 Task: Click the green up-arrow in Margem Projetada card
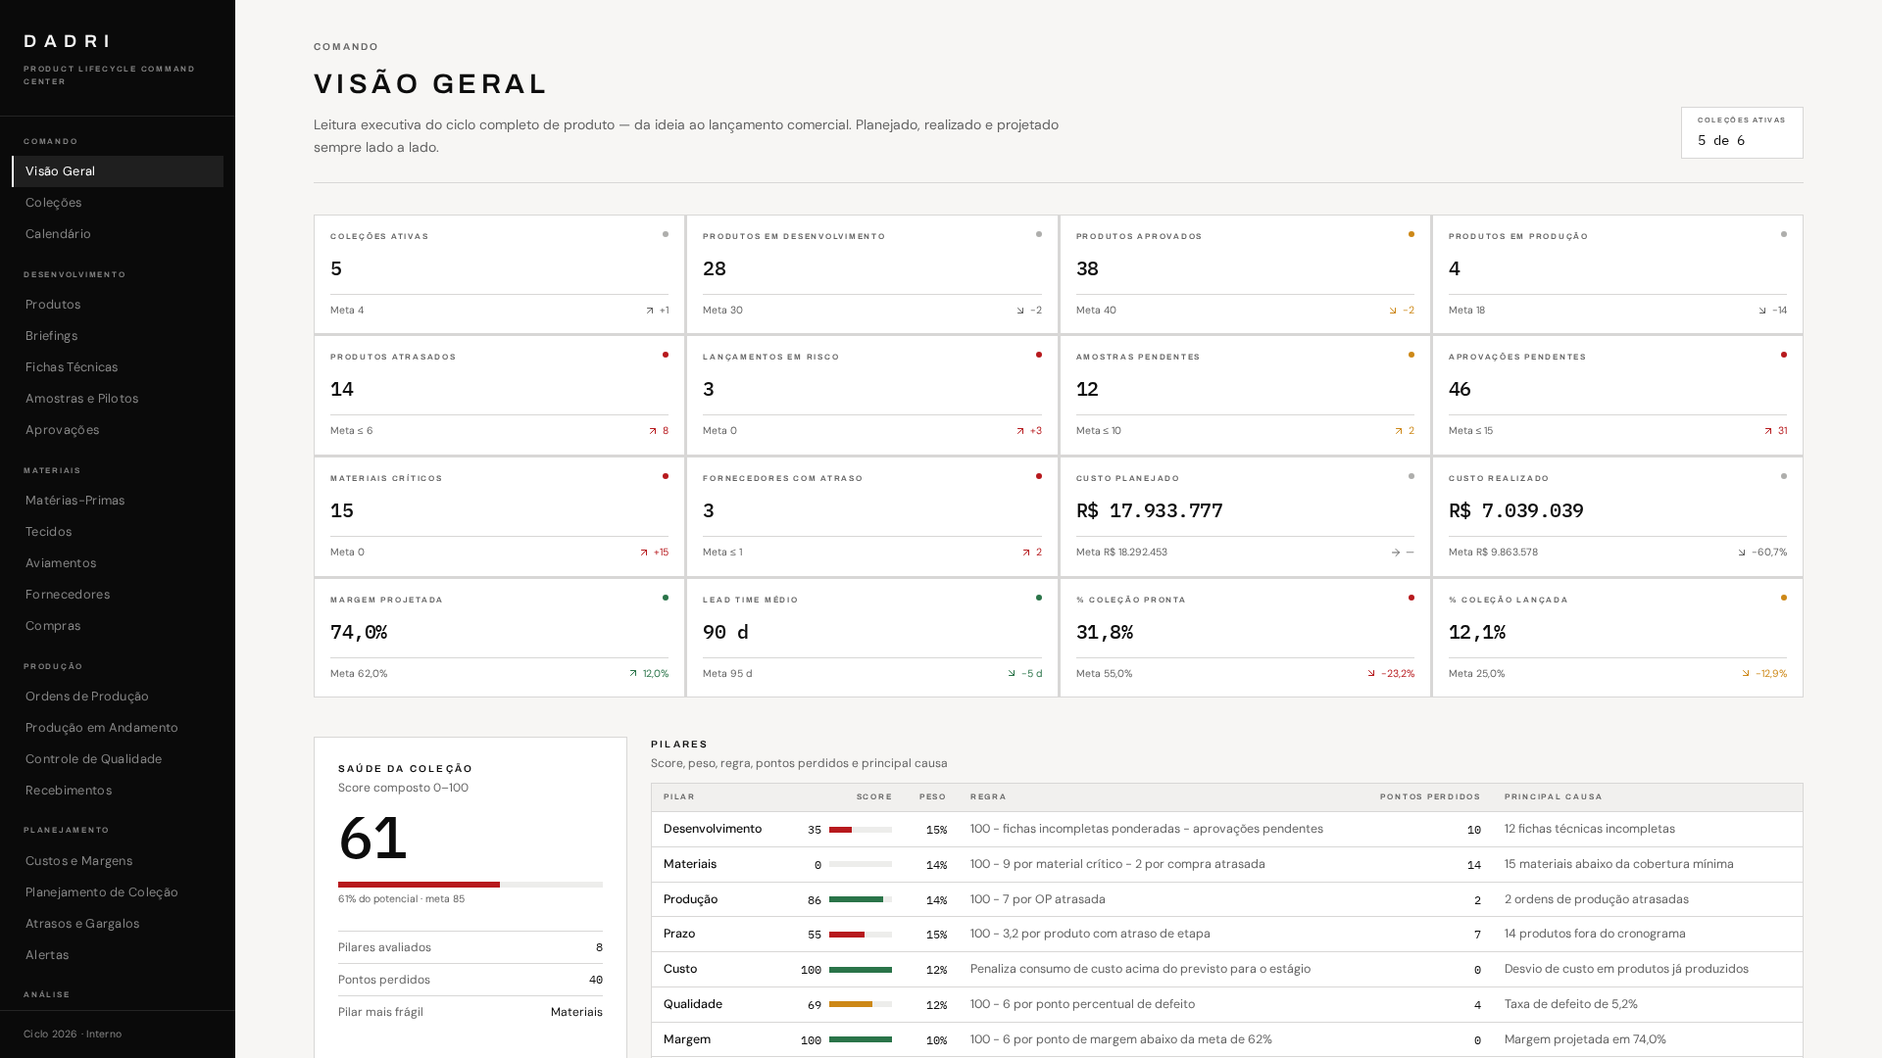(x=632, y=673)
